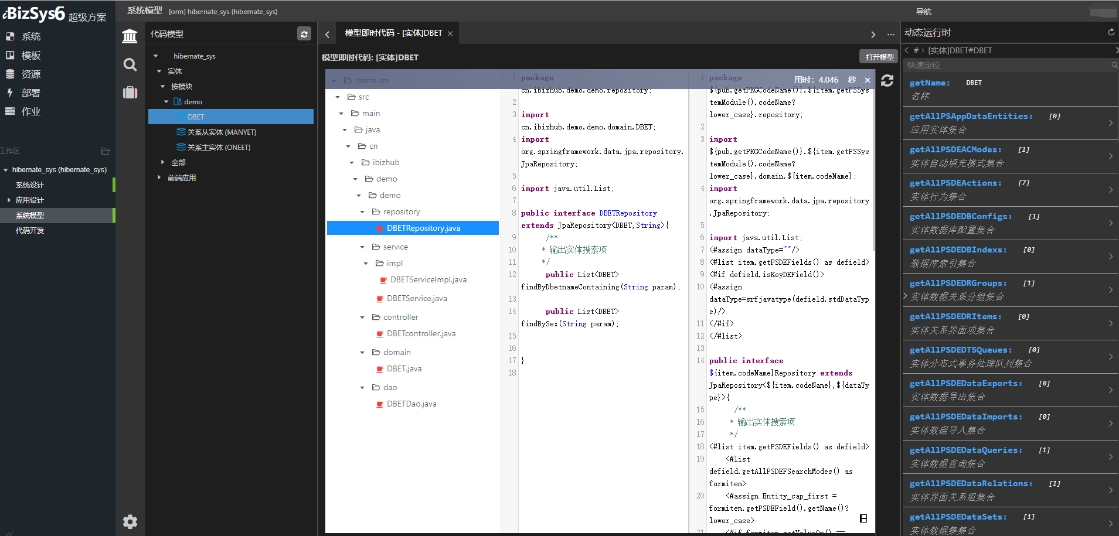This screenshot has width=1119, height=536.
Task: Close the 模型即时代码 tab
Action: tap(450, 33)
